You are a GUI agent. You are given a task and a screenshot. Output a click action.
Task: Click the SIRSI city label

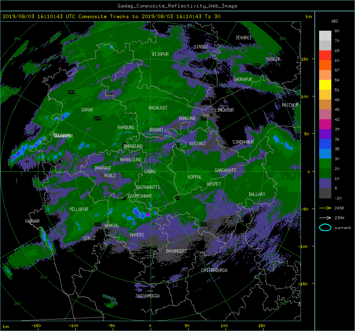89,239
